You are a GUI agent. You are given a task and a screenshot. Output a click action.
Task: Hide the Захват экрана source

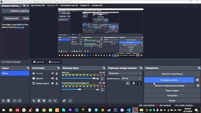(52, 83)
